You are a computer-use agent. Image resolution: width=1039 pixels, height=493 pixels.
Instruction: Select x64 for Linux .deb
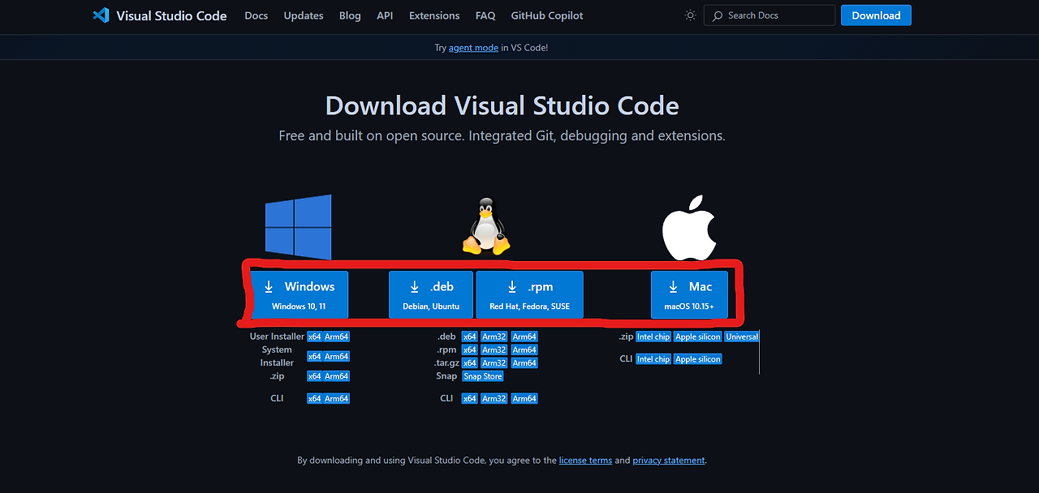pyautogui.click(x=469, y=337)
